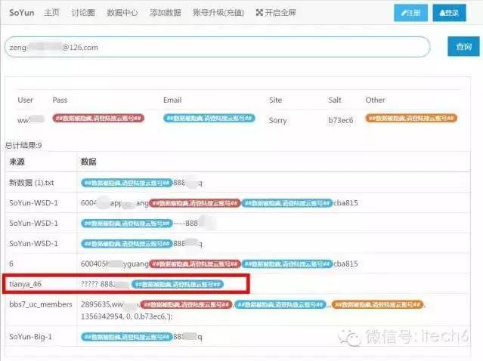Open the 主页 home menu item
The width and height of the screenshot is (483, 361).
point(51,13)
